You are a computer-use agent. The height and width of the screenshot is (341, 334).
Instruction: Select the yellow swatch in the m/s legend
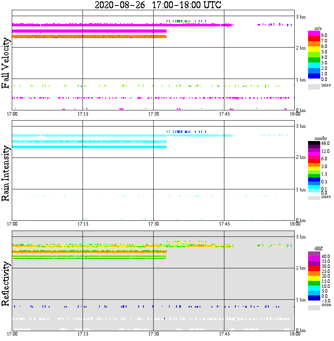pyautogui.click(x=314, y=49)
